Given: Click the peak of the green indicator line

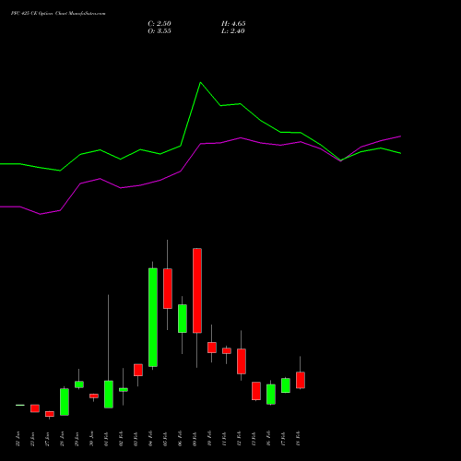Looking at the screenshot, I should 200,83.
